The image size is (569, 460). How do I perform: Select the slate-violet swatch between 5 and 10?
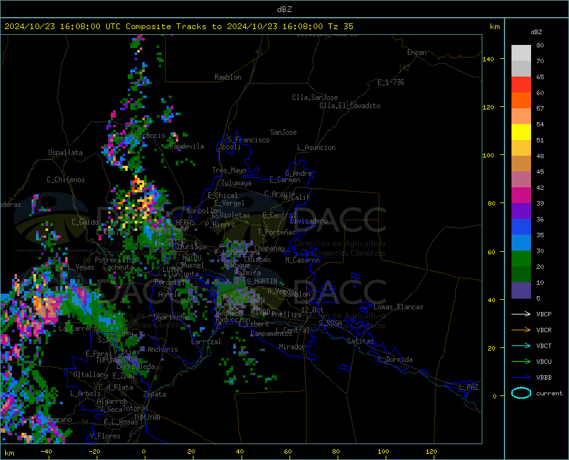tap(521, 290)
